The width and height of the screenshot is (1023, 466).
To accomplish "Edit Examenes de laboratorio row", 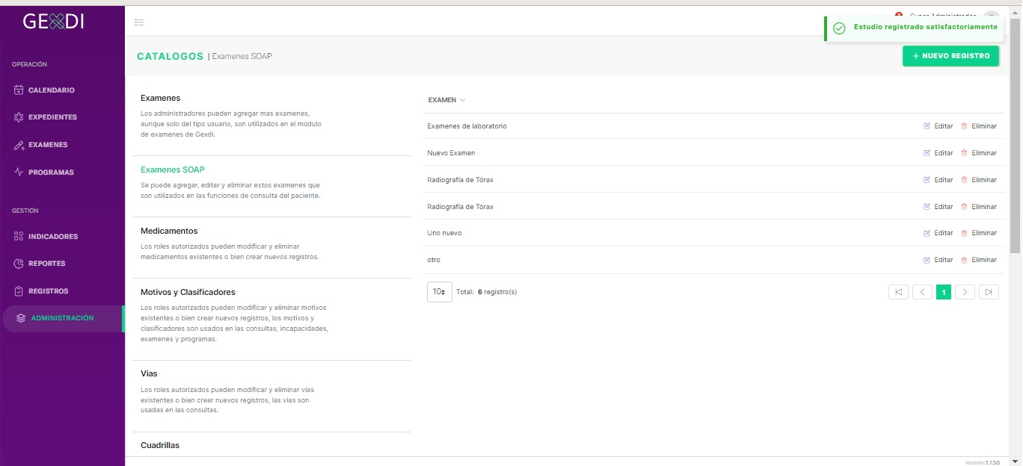I will 938,126.
